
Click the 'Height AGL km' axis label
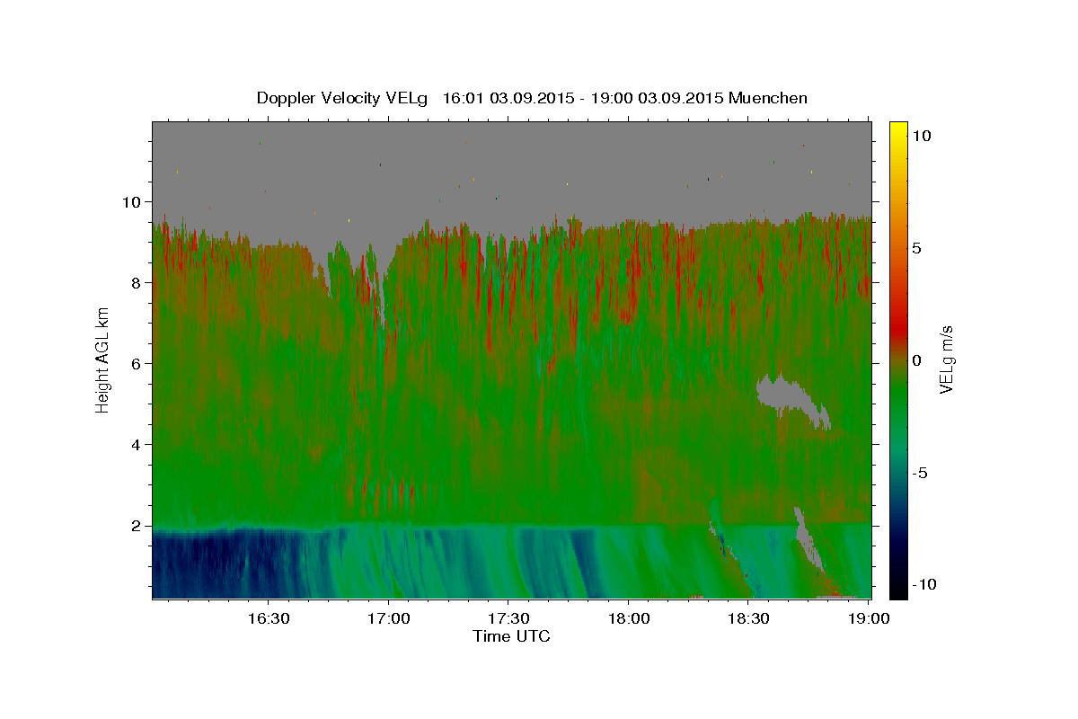(103, 360)
